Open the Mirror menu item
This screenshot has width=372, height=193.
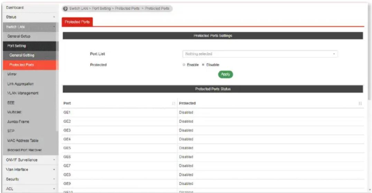30,74
